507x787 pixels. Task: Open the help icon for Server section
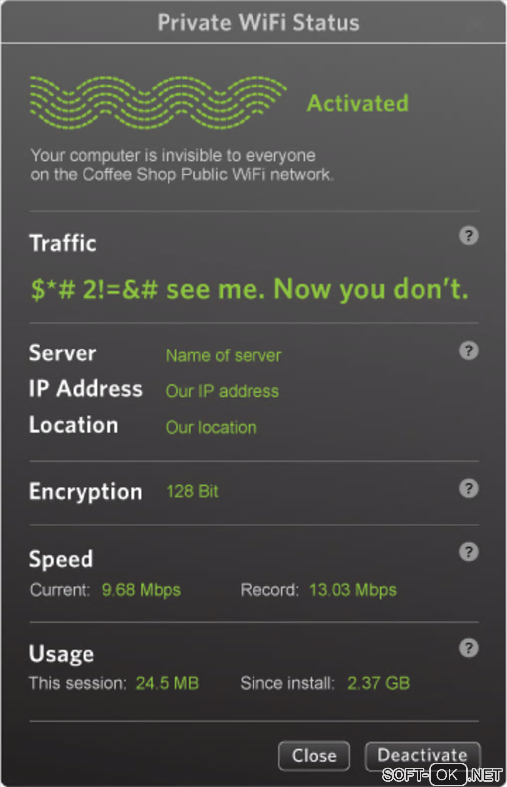coord(468,350)
